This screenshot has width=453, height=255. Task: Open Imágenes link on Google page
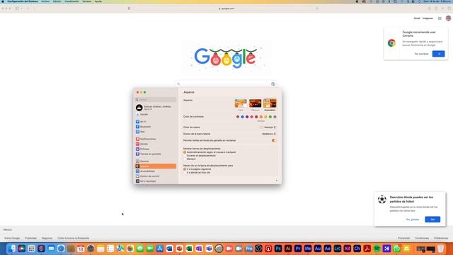click(x=428, y=18)
